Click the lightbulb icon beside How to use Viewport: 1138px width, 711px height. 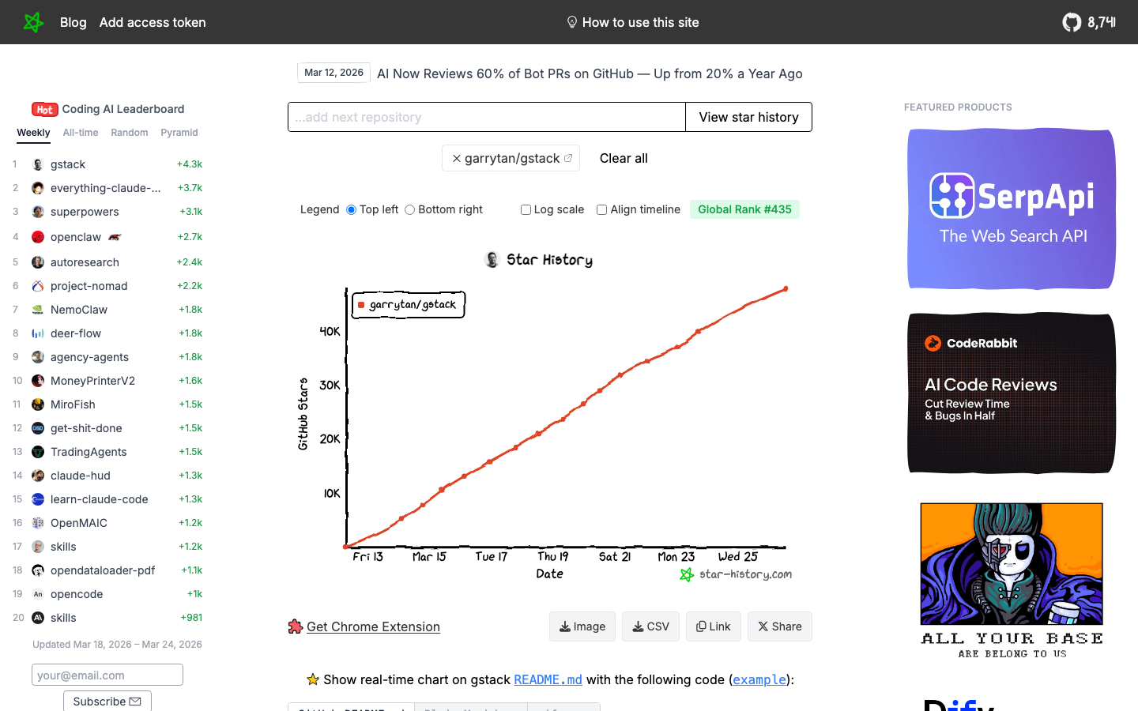[x=572, y=22]
